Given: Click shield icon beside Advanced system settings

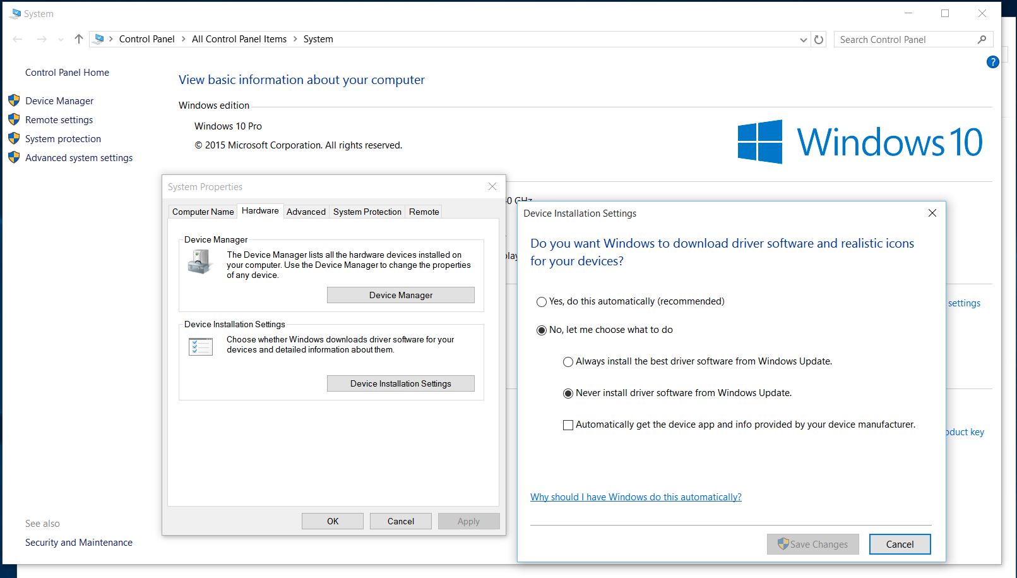Looking at the screenshot, I should tap(14, 157).
